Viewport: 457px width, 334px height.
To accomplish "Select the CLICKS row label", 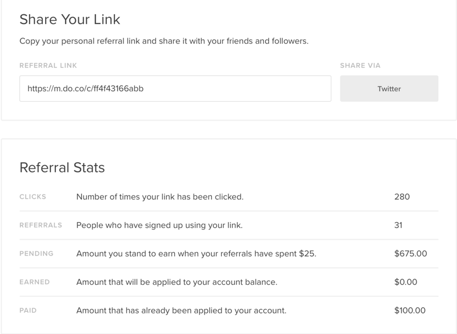I will tap(33, 197).
